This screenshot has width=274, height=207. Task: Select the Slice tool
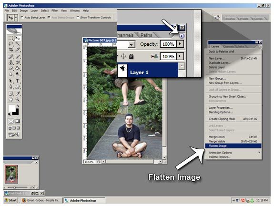tap(18, 50)
